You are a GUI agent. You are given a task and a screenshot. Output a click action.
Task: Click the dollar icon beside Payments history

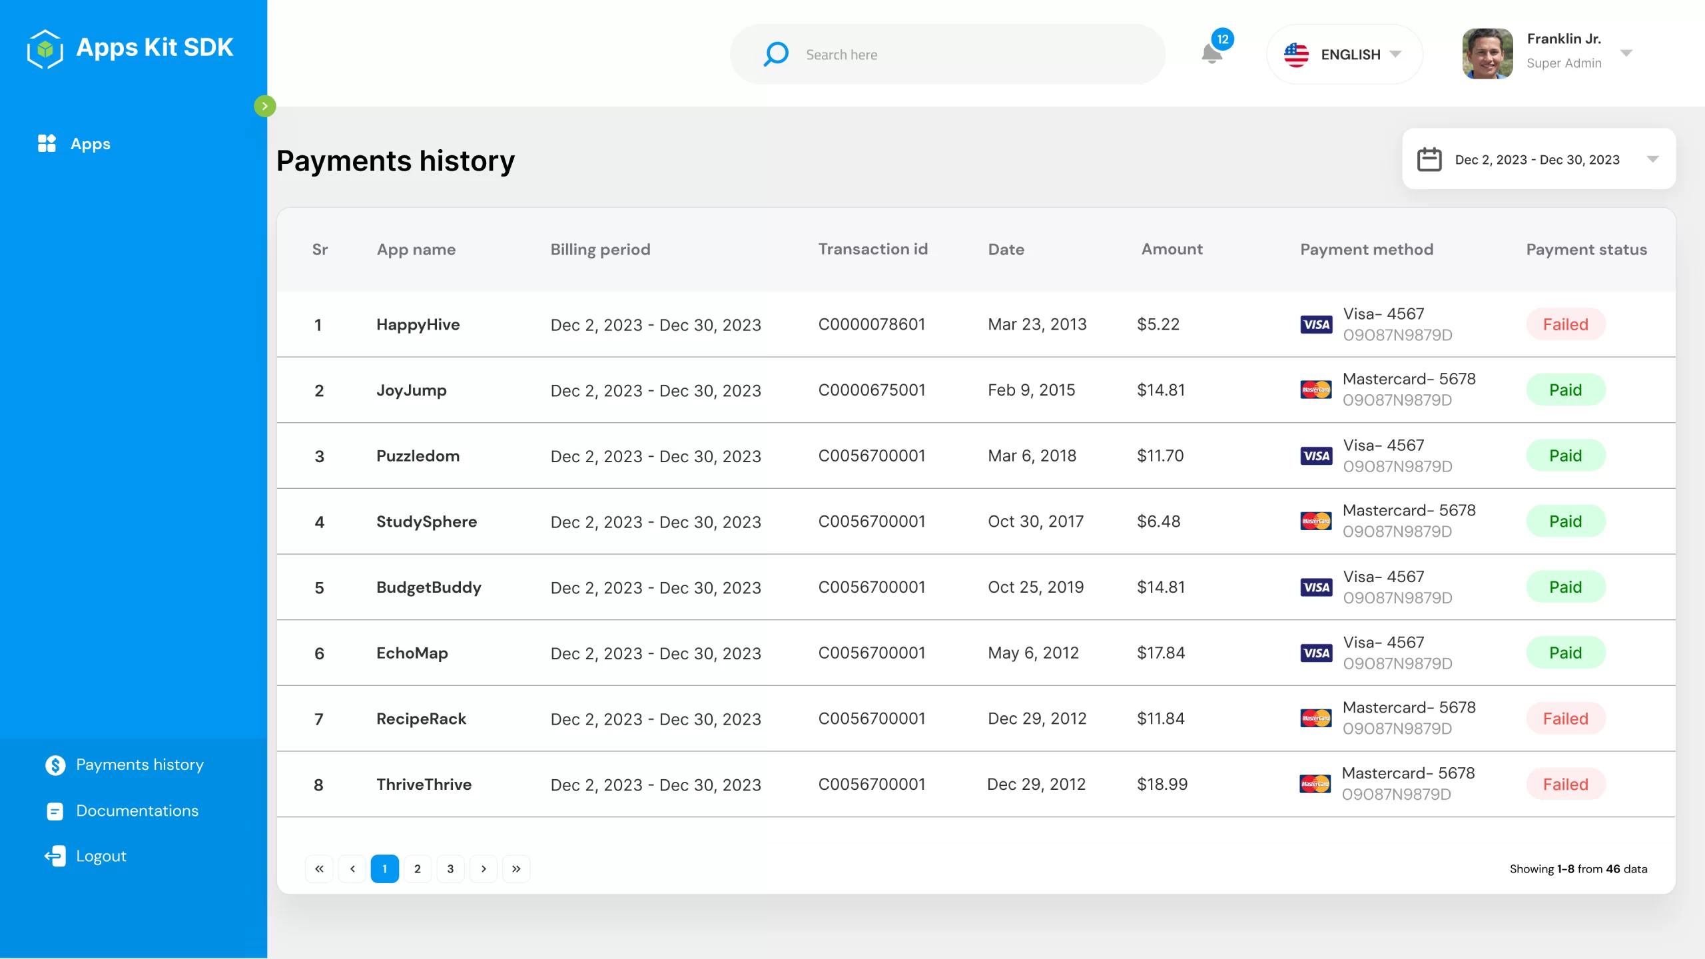click(x=55, y=765)
